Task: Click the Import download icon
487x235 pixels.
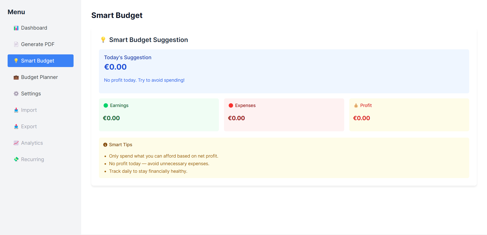Action: (16, 110)
